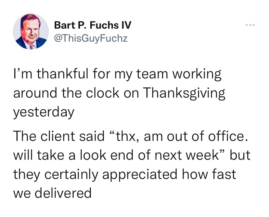Open the Bart P. Fuchs IV display name

coord(93,25)
